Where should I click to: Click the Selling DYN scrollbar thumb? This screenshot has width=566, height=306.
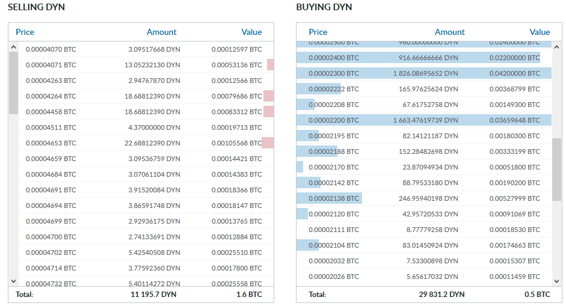click(13, 83)
